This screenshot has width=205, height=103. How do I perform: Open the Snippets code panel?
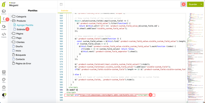click(x=4, y=35)
